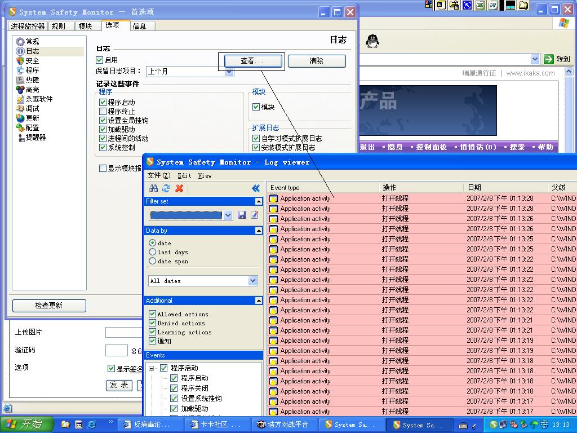Toggle the 启用 logging checkbox
Image resolution: width=577 pixels, height=433 pixels.
[x=99, y=60]
